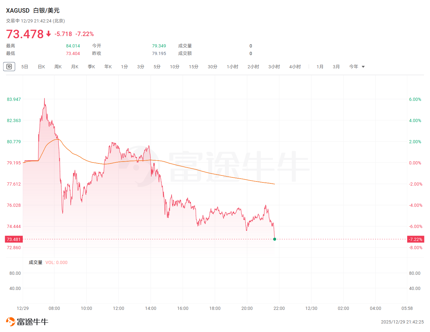Click the 成交量 volume indicator label
Image resolution: width=430 pixels, height=332 pixels.
click(x=35, y=262)
